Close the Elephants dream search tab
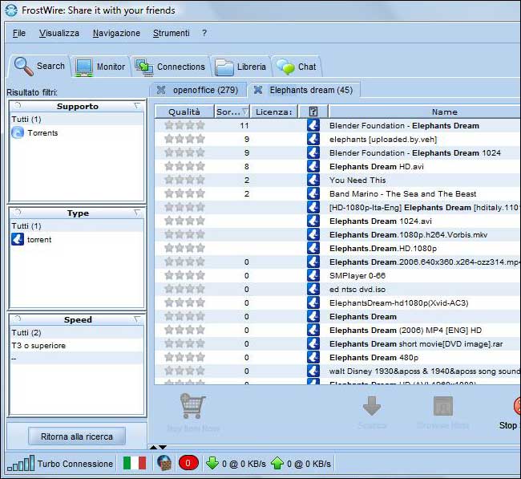Screen dimensions: 521x479 [x=258, y=90]
